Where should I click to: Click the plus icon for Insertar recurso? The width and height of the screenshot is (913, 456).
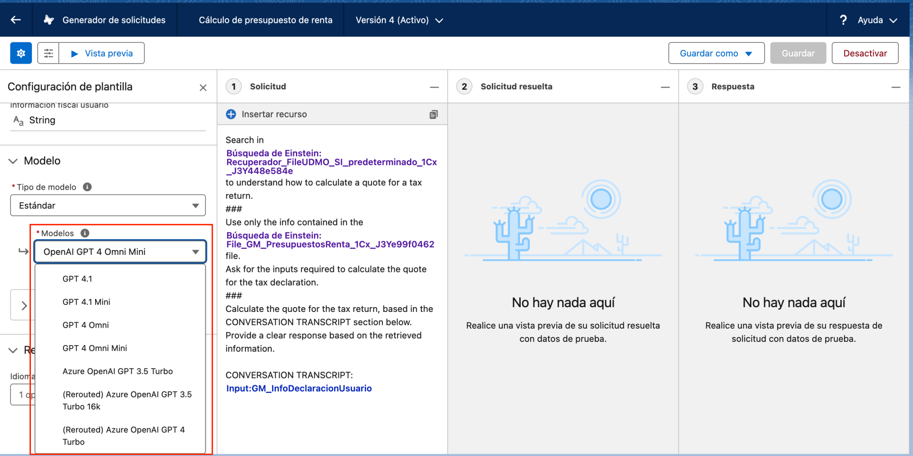point(231,114)
